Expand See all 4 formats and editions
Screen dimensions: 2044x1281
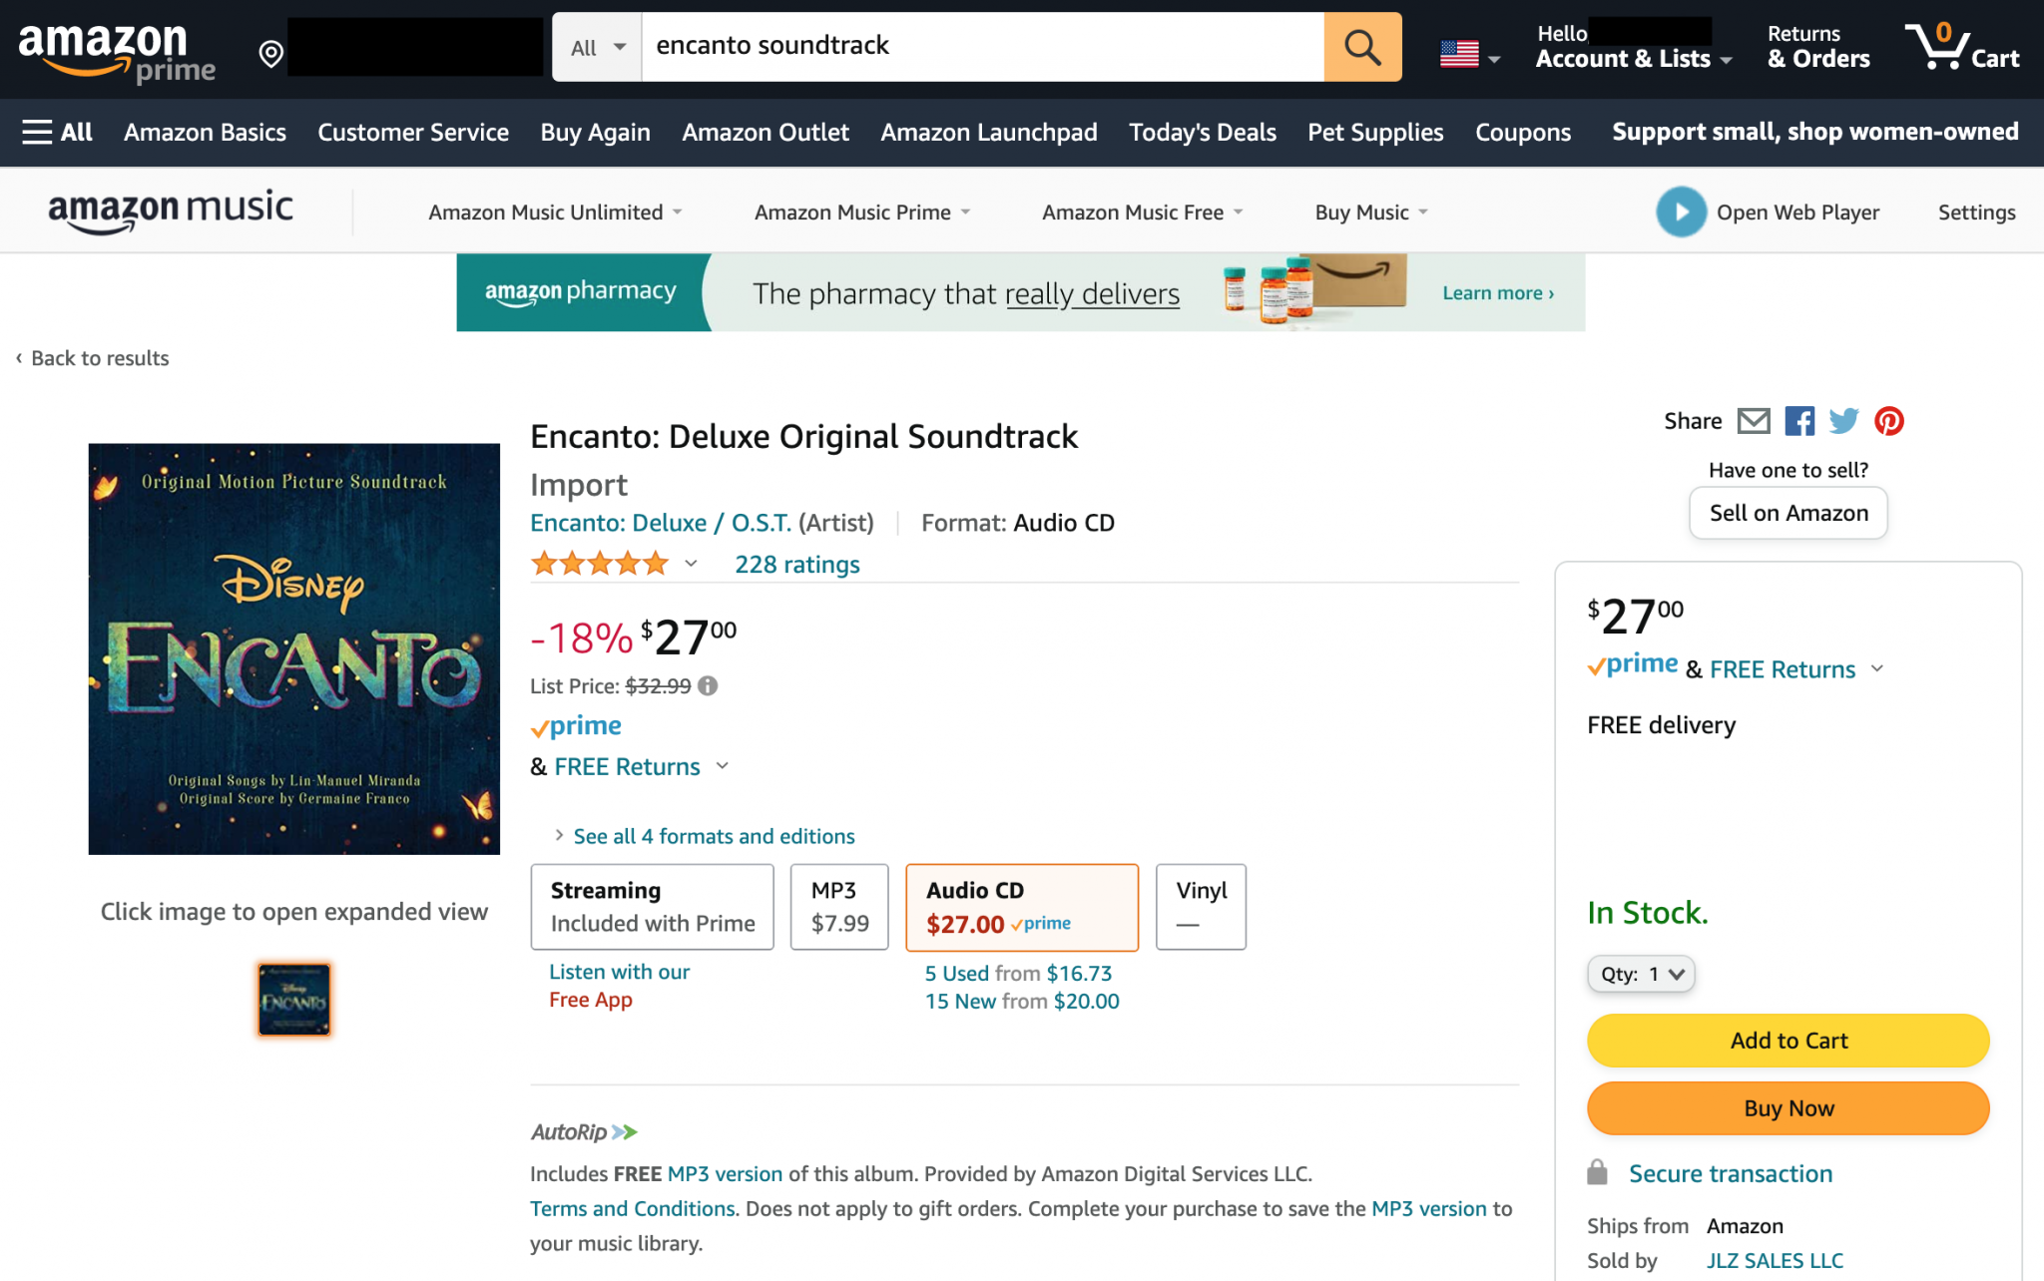pos(714,836)
